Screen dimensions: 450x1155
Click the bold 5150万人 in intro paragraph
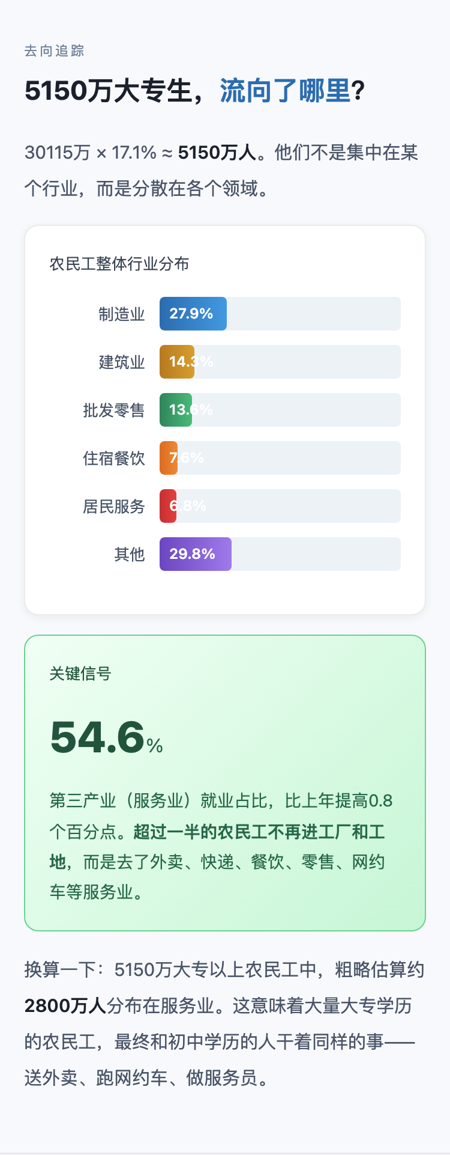(x=217, y=153)
